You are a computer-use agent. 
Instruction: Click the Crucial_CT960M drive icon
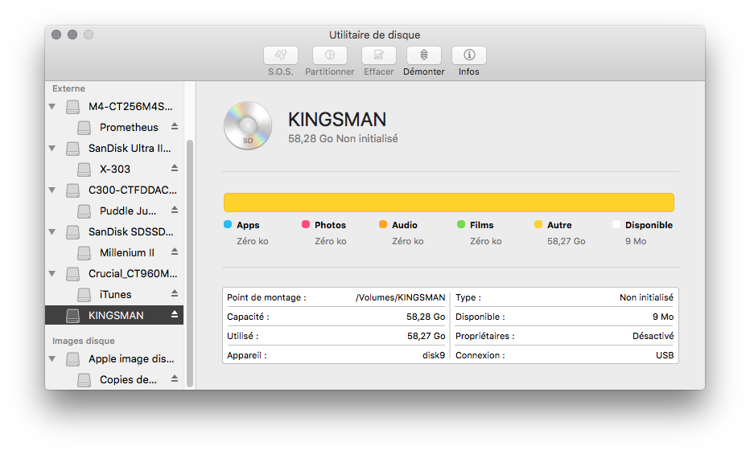click(x=72, y=274)
